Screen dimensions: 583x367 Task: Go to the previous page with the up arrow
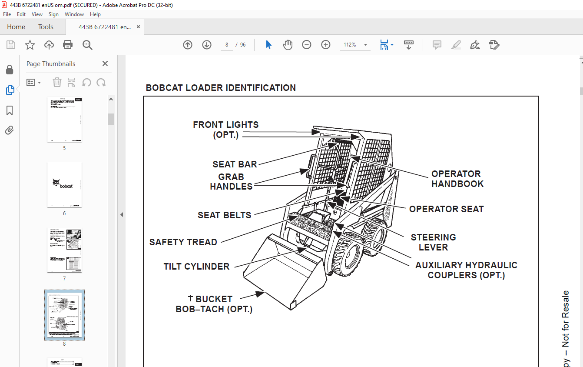(188, 45)
